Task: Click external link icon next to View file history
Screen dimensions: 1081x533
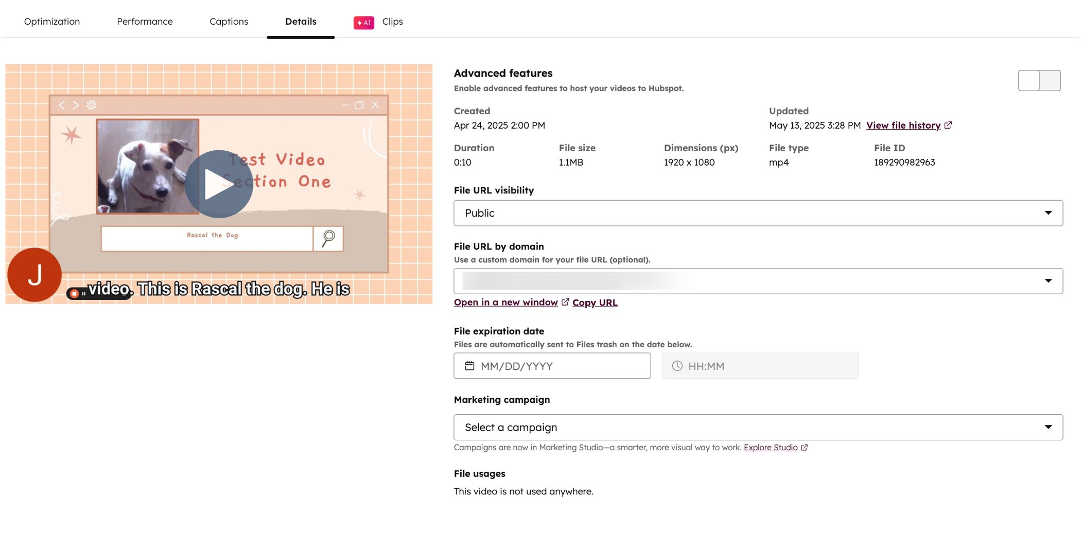Action: click(x=948, y=125)
